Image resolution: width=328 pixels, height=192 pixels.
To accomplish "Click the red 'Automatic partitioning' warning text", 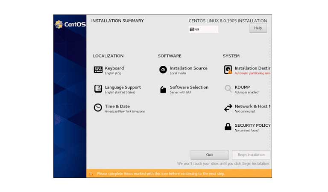I will click(x=252, y=73).
